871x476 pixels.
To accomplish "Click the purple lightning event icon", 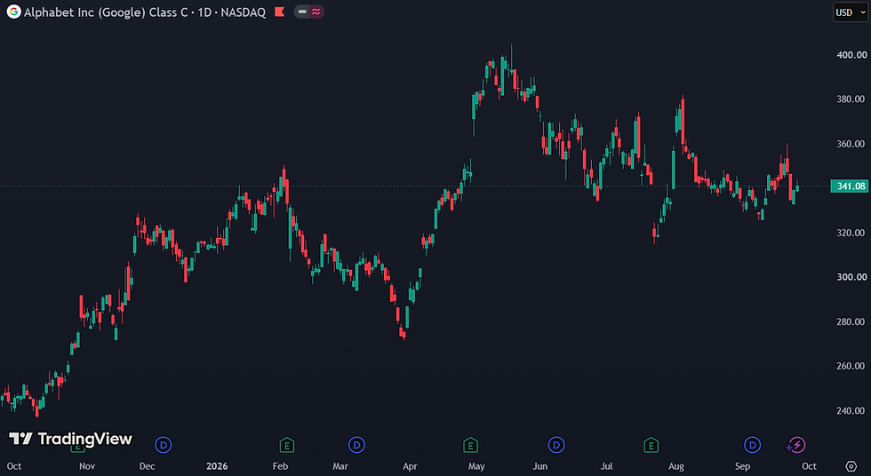I will click(x=796, y=444).
